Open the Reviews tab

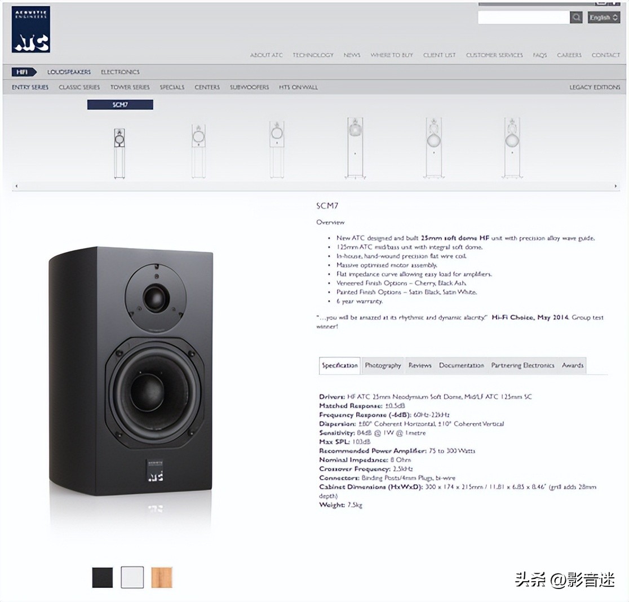coord(420,365)
